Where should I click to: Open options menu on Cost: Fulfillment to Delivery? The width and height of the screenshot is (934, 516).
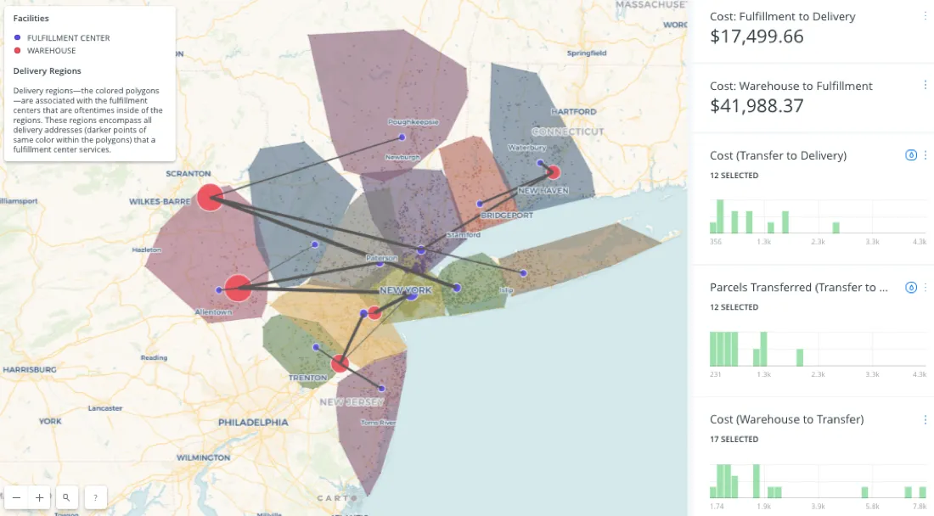[926, 15]
